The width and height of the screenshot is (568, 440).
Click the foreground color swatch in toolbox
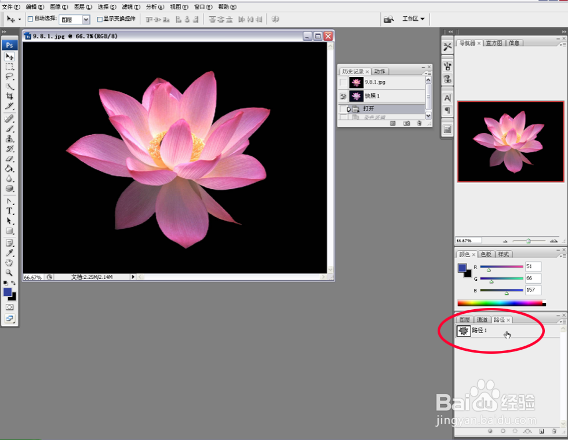click(x=7, y=292)
